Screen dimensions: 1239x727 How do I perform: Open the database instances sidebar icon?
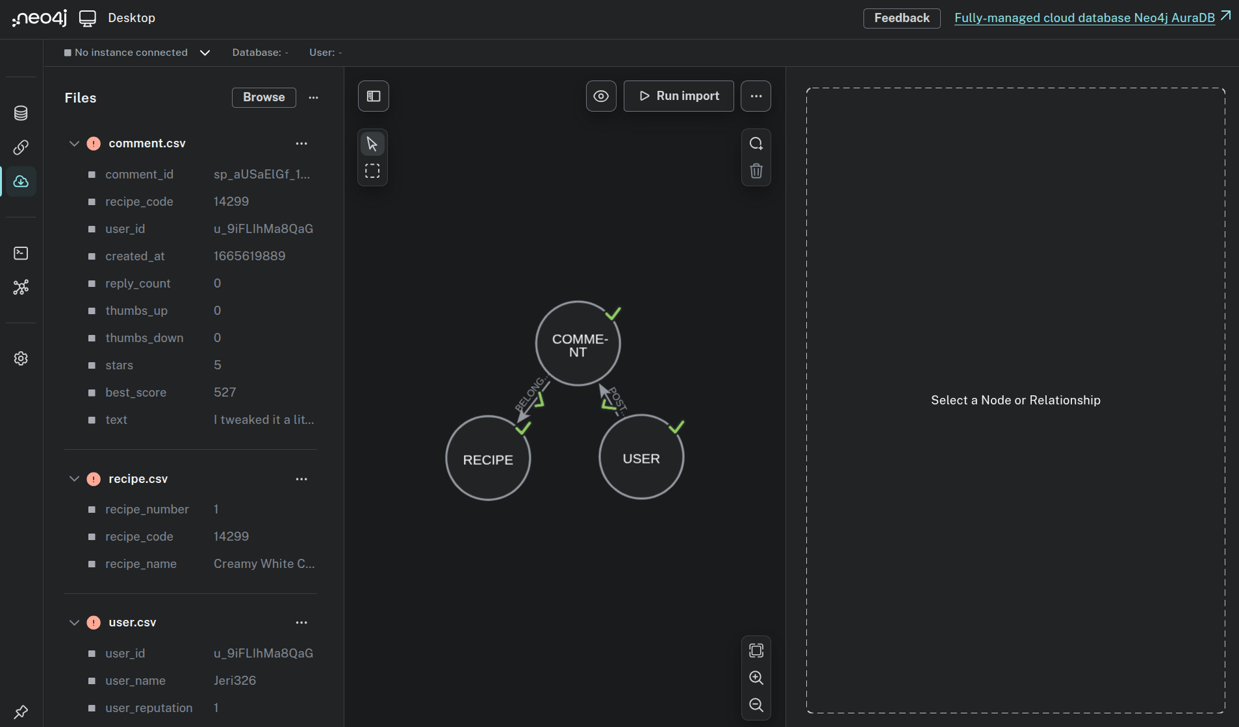point(20,113)
